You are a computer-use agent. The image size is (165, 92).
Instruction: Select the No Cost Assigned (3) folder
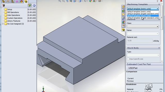coord(14,24)
